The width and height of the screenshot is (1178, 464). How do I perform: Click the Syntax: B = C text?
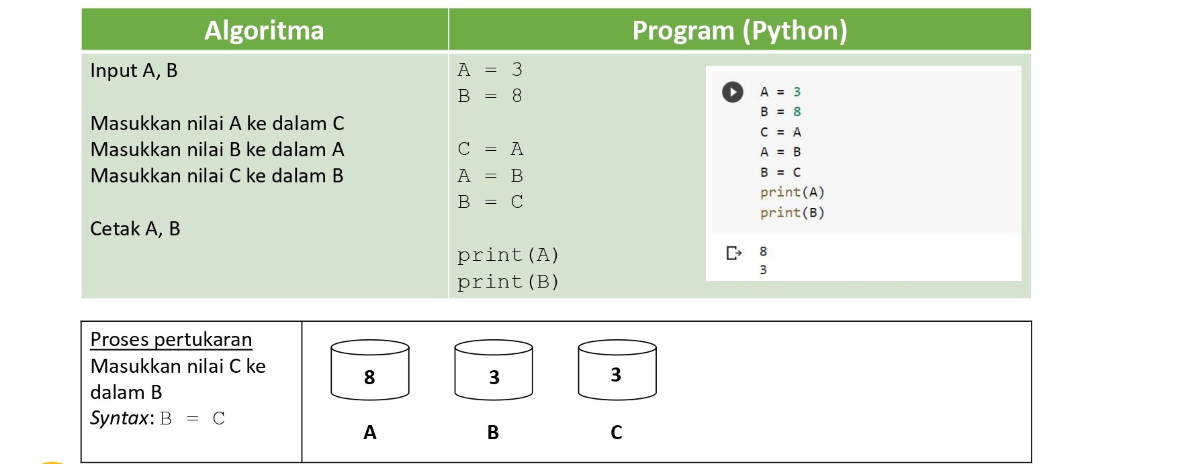(x=158, y=418)
